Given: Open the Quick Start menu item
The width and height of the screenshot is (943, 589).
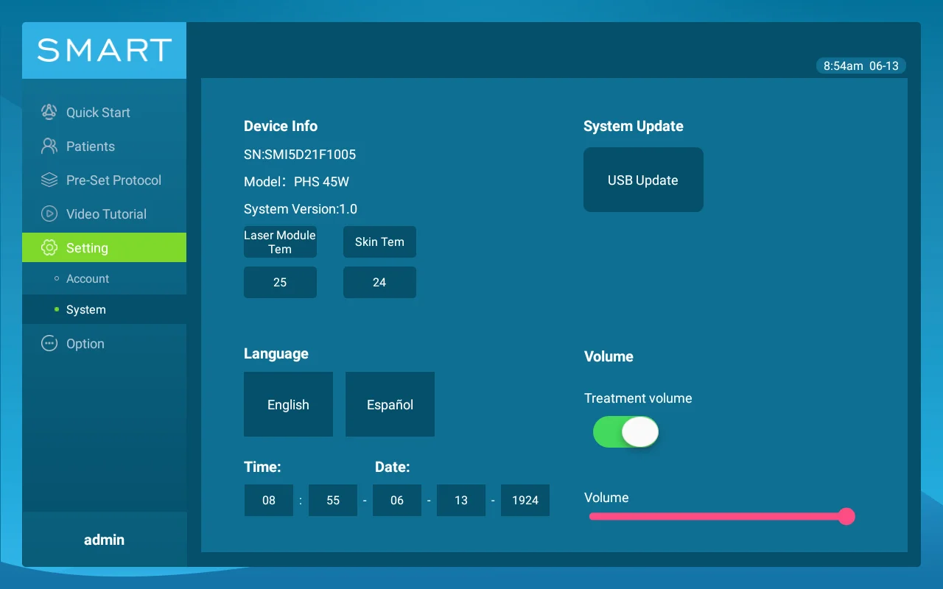Looking at the screenshot, I should (104, 113).
